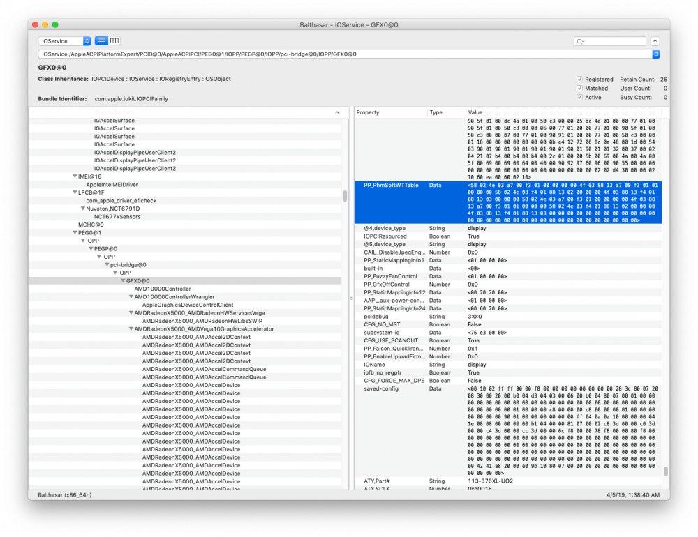This screenshot has width=698, height=537.
Task: Select the AMD10000Controller row
Action: point(184,289)
